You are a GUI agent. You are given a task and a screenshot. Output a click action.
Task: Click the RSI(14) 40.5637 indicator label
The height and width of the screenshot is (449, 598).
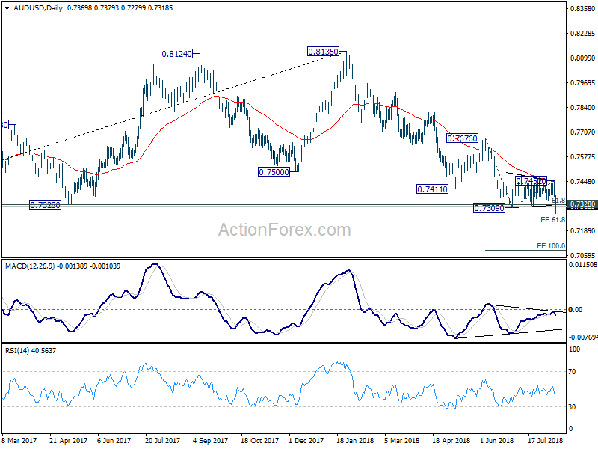31,350
